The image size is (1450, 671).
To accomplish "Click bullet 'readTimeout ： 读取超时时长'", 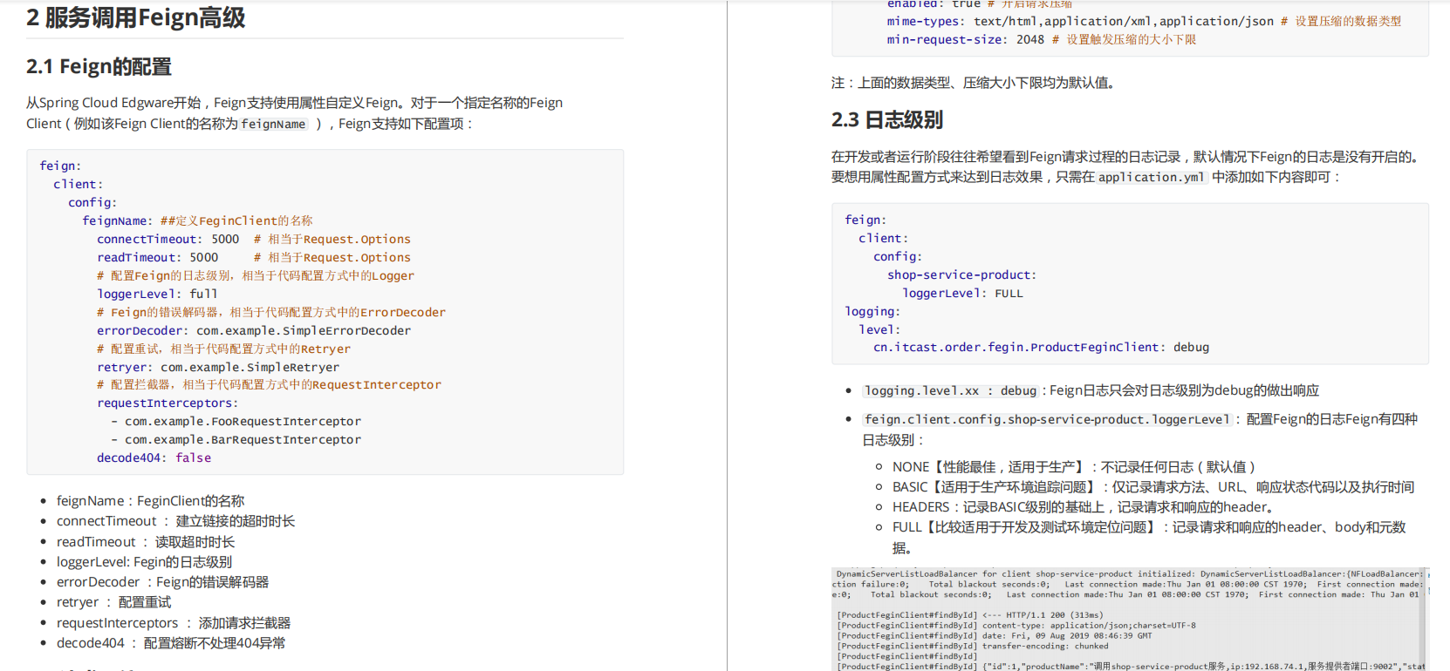I will (x=146, y=542).
